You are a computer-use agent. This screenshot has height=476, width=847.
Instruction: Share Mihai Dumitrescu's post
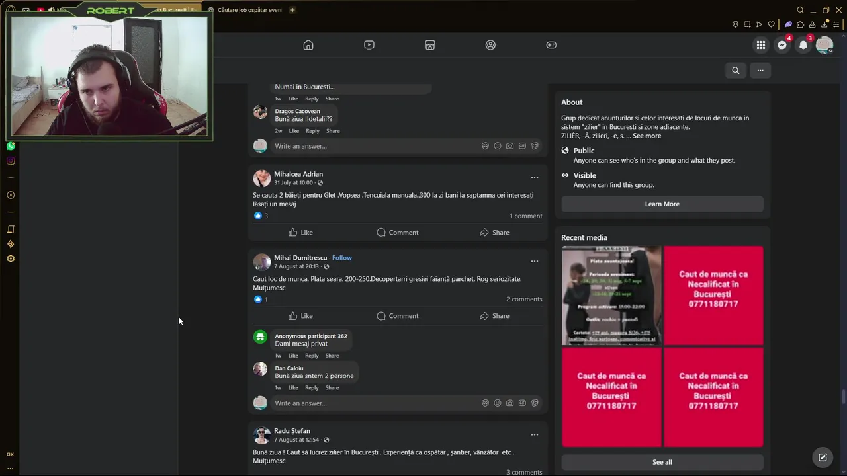coord(494,315)
